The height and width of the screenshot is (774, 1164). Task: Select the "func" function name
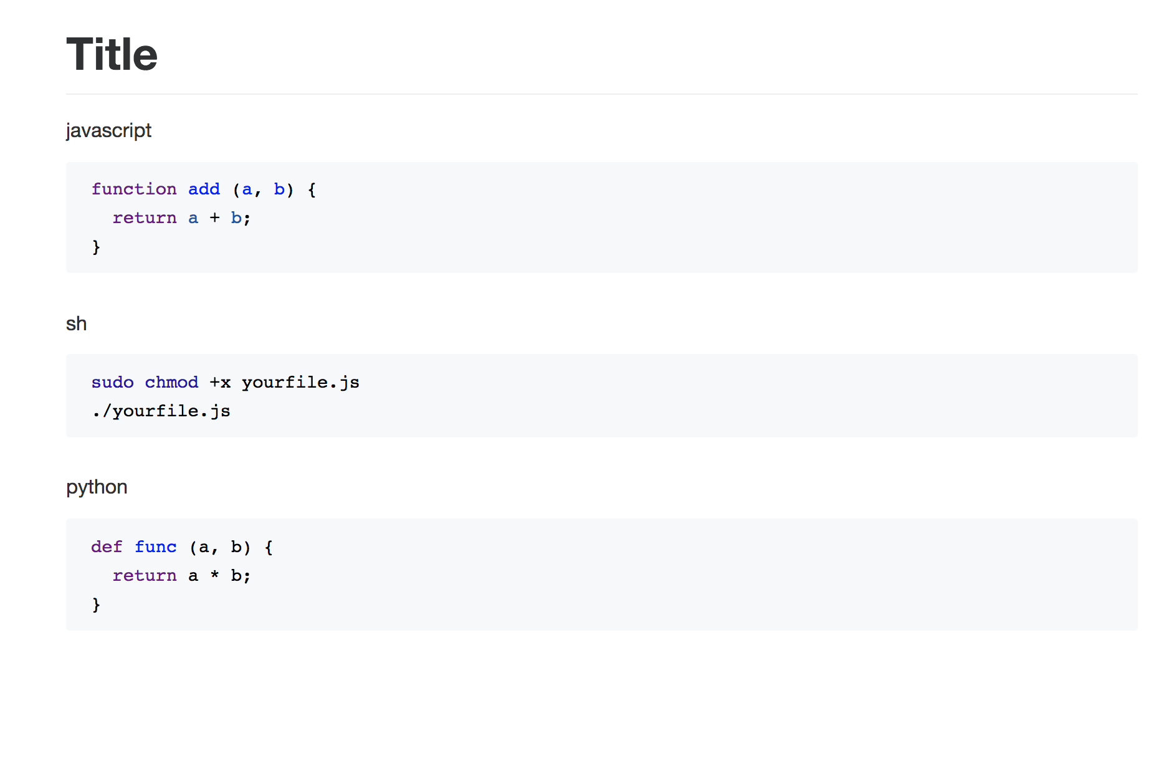(x=156, y=547)
